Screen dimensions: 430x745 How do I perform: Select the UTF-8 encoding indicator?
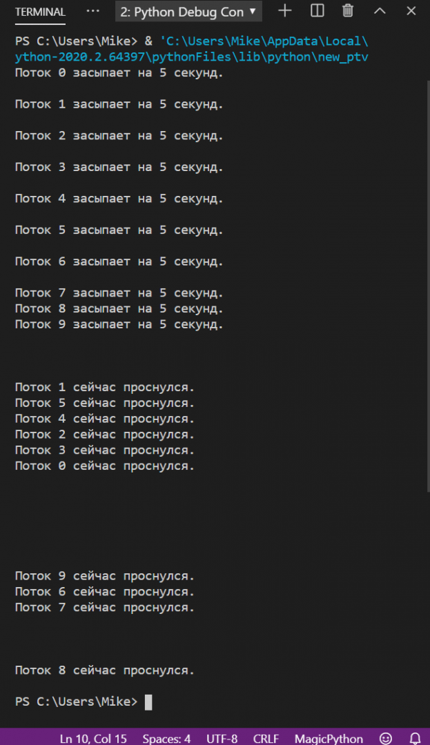(x=222, y=739)
